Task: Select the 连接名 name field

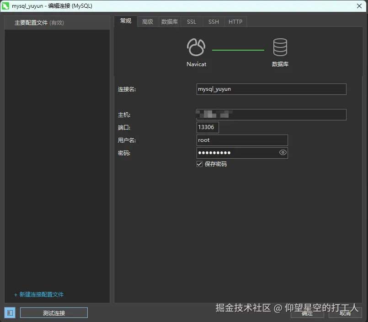Action: tap(271, 89)
